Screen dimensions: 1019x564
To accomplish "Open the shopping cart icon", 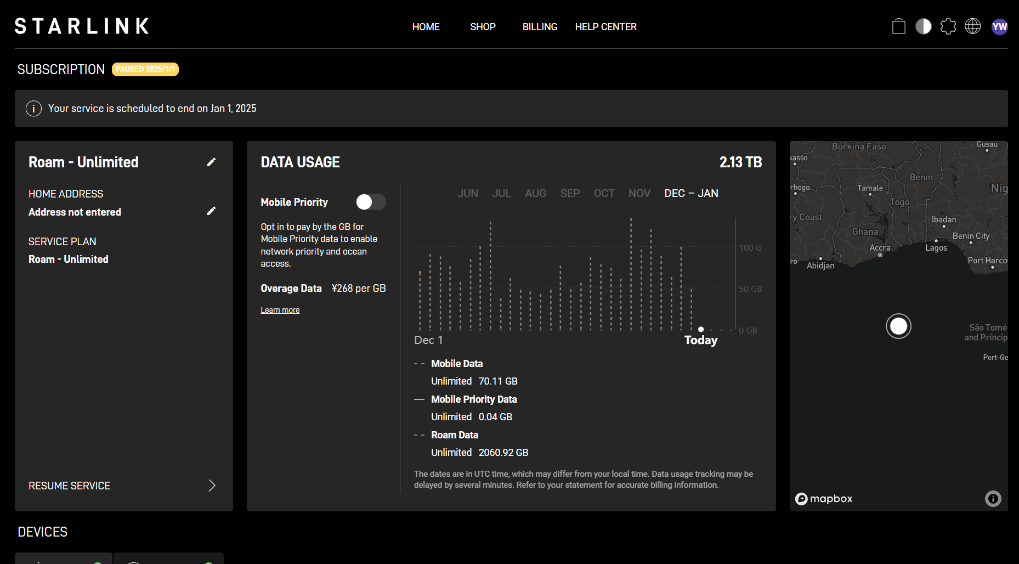I will [x=898, y=26].
